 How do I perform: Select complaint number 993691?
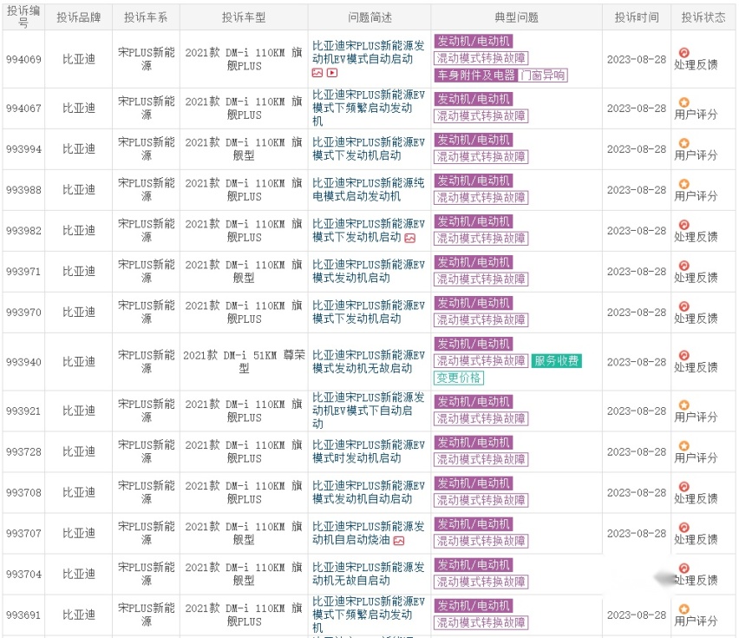click(23, 615)
